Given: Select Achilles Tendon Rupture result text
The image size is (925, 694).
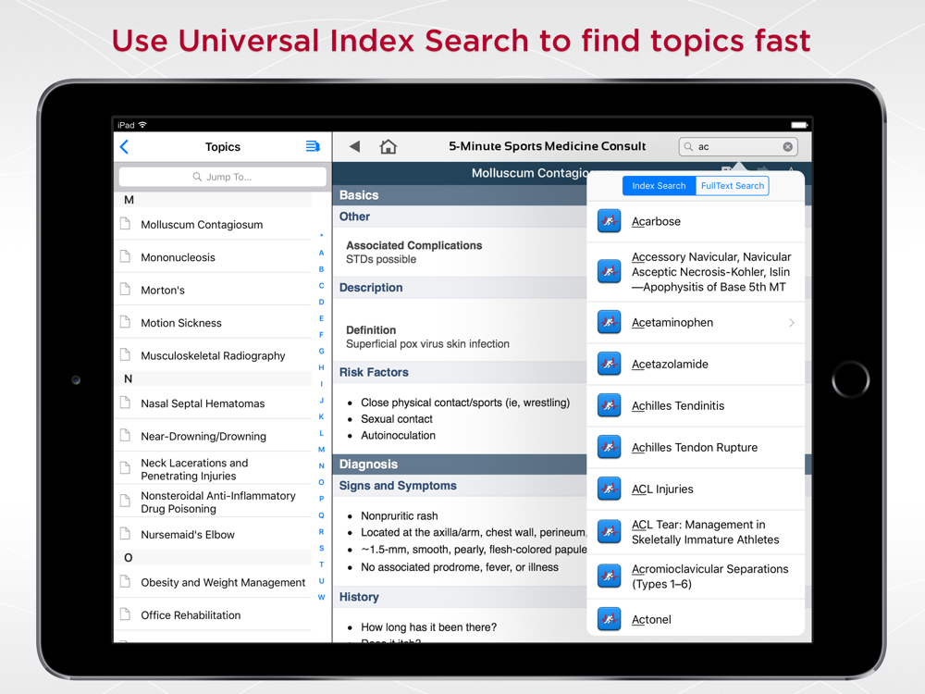Looking at the screenshot, I should click(x=695, y=447).
